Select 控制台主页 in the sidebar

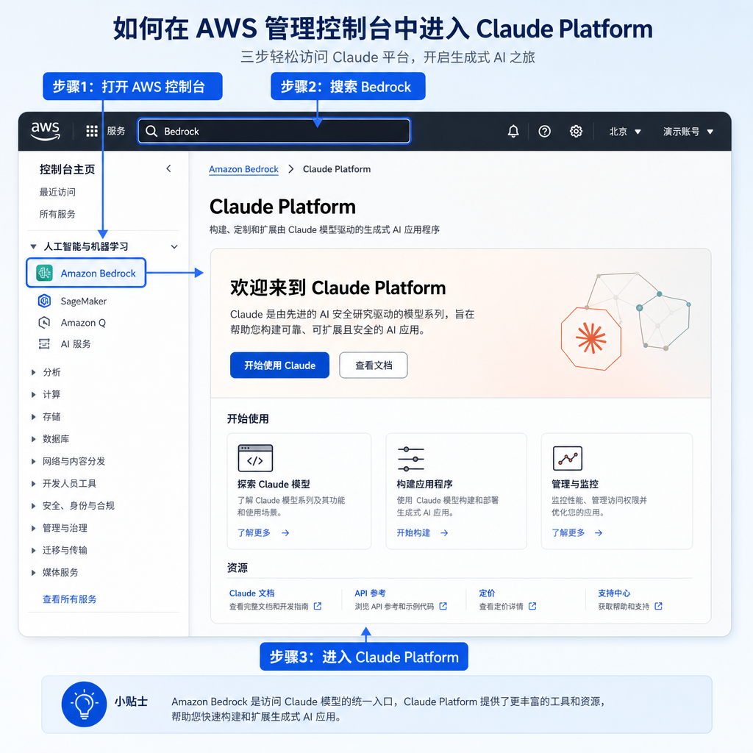(67, 169)
